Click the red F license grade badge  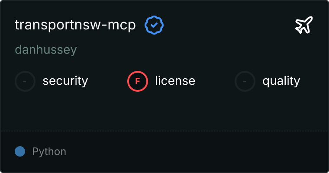coord(138,81)
